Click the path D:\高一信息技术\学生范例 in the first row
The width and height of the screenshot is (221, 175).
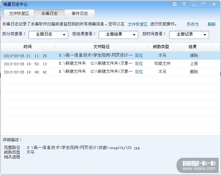pyautogui.click(x=96, y=55)
